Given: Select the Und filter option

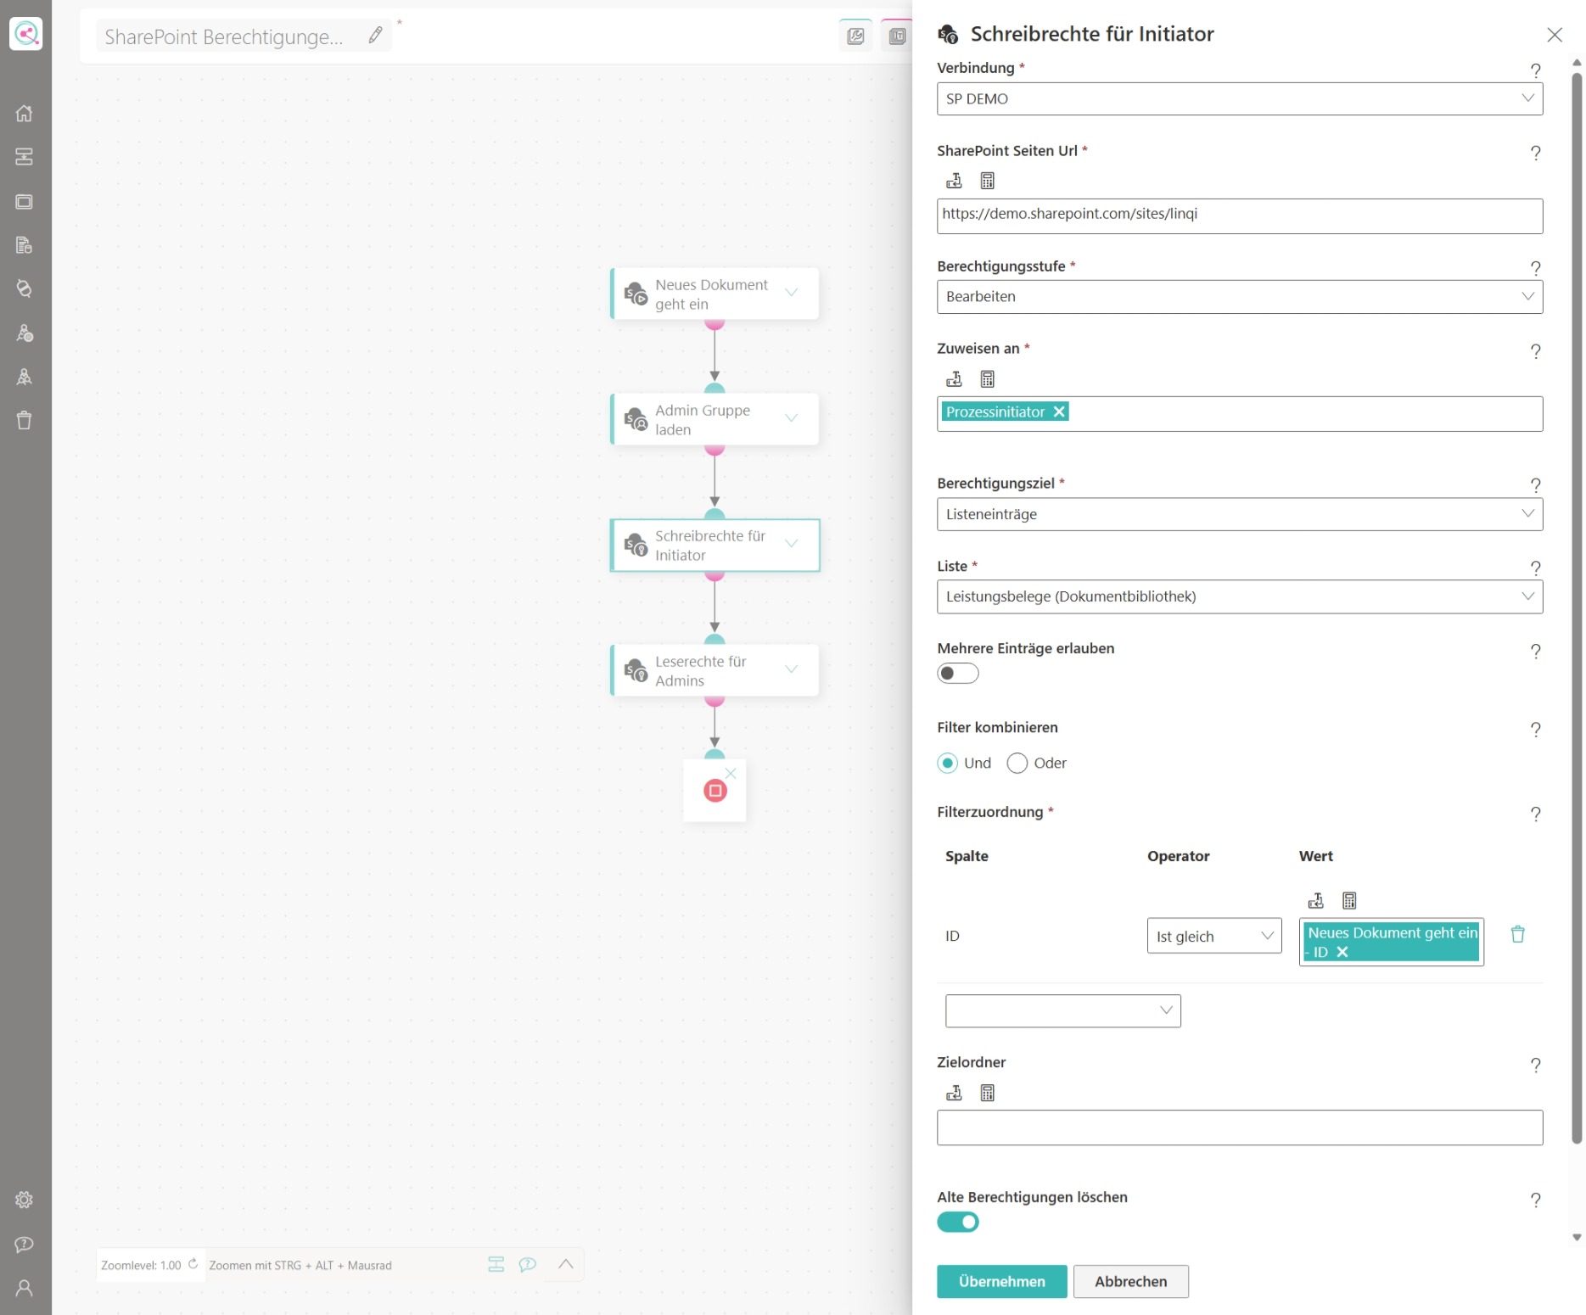Looking at the screenshot, I should (x=948, y=763).
